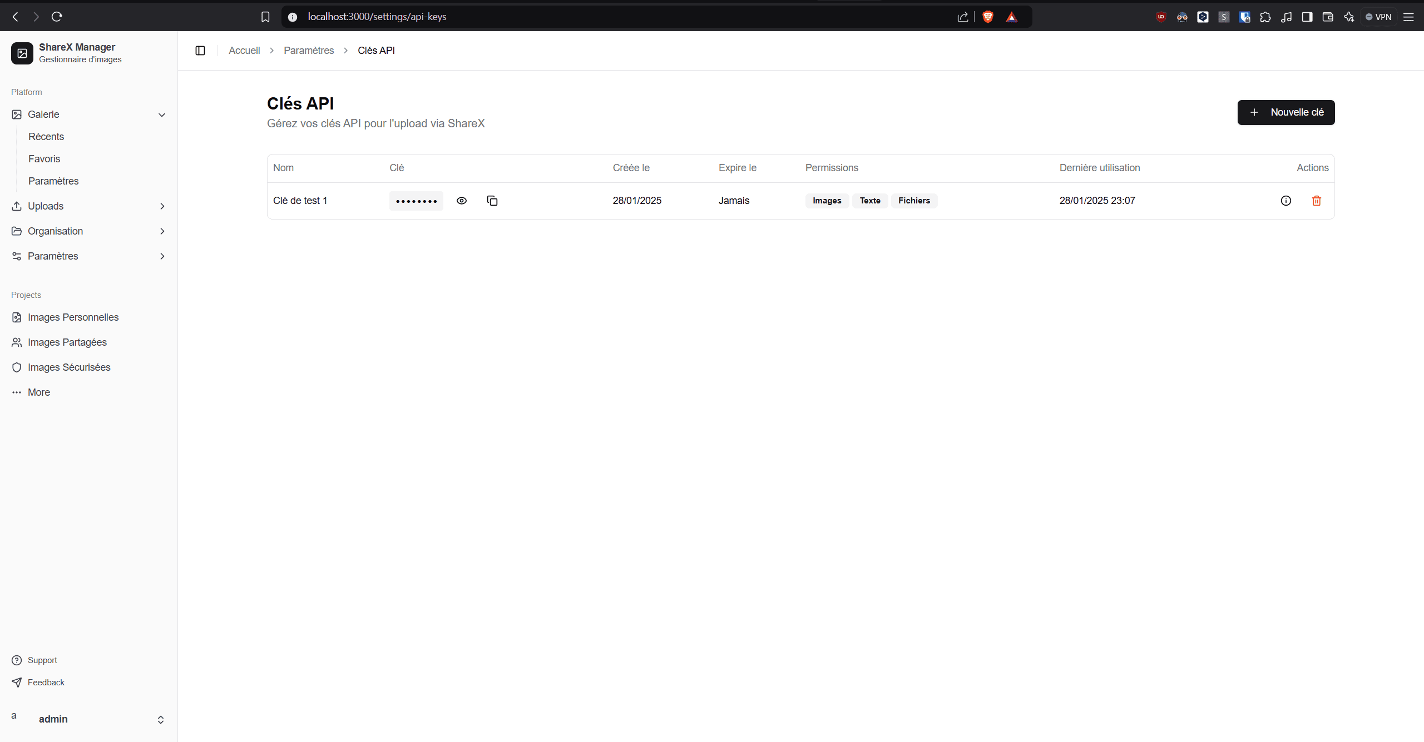
Task: Delete Clé de test 1 with trash icon
Action: tap(1317, 201)
